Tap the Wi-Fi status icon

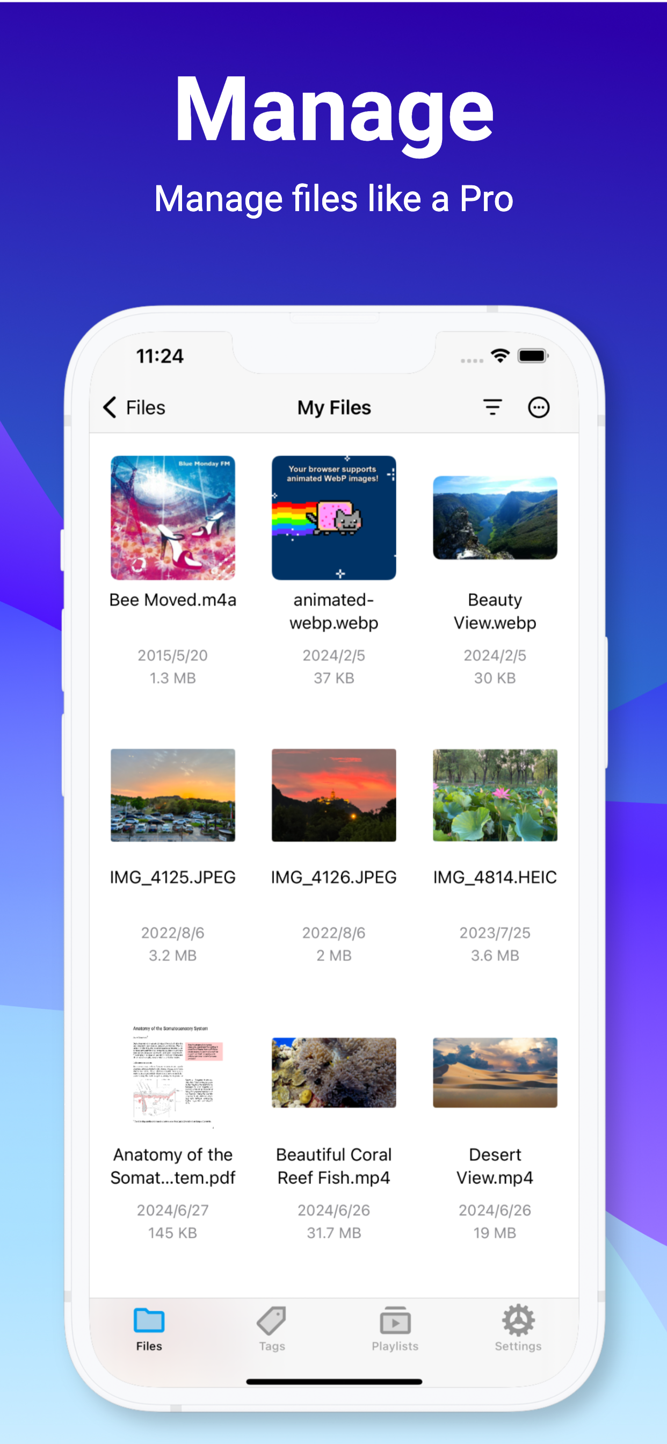500,356
